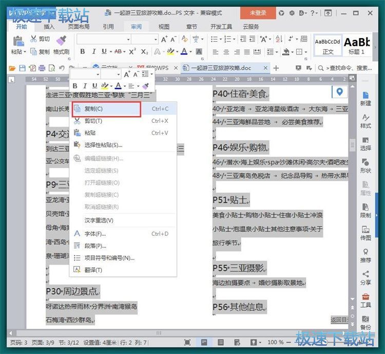Toggle Bold in the ribbon
This screenshot has height=354, width=385.
point(81,51)
